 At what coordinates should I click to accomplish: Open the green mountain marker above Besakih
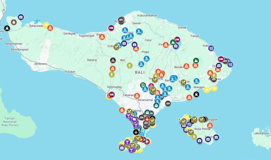click(x=196, y=61)
